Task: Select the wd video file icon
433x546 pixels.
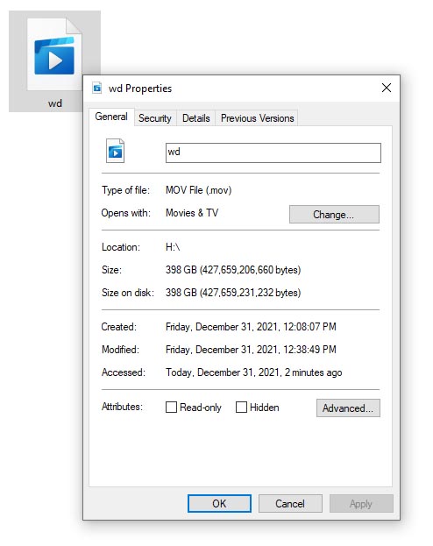Action: pyautogui.click(x=54, y=54)
